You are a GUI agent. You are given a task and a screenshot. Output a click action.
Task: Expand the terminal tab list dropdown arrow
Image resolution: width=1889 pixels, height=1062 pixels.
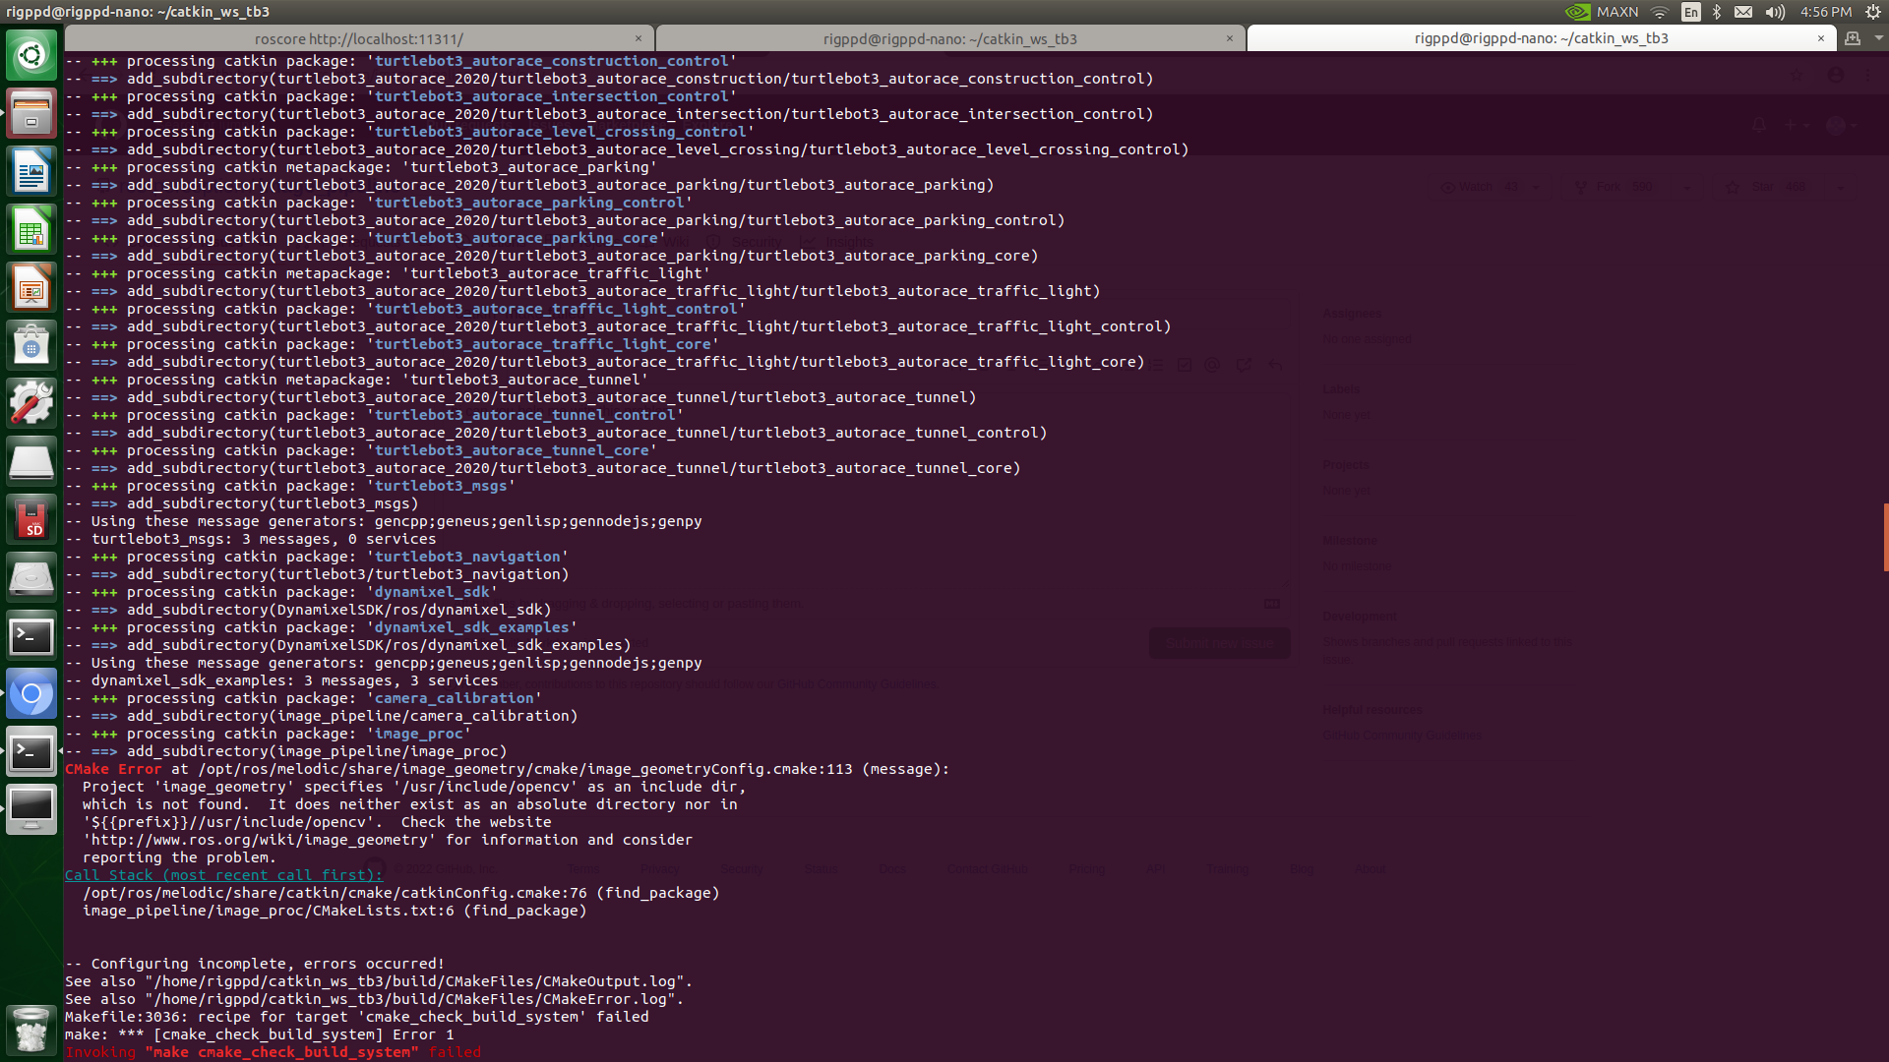[x=1878, y=38]
